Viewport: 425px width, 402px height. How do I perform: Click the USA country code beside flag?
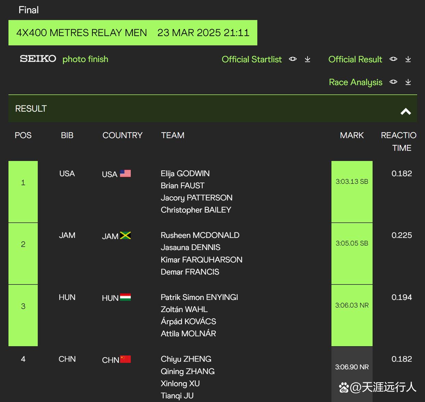click(110, 174)
